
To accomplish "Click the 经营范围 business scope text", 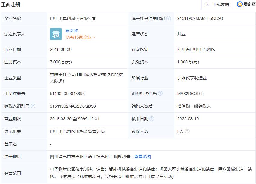I will coord(151,173).
